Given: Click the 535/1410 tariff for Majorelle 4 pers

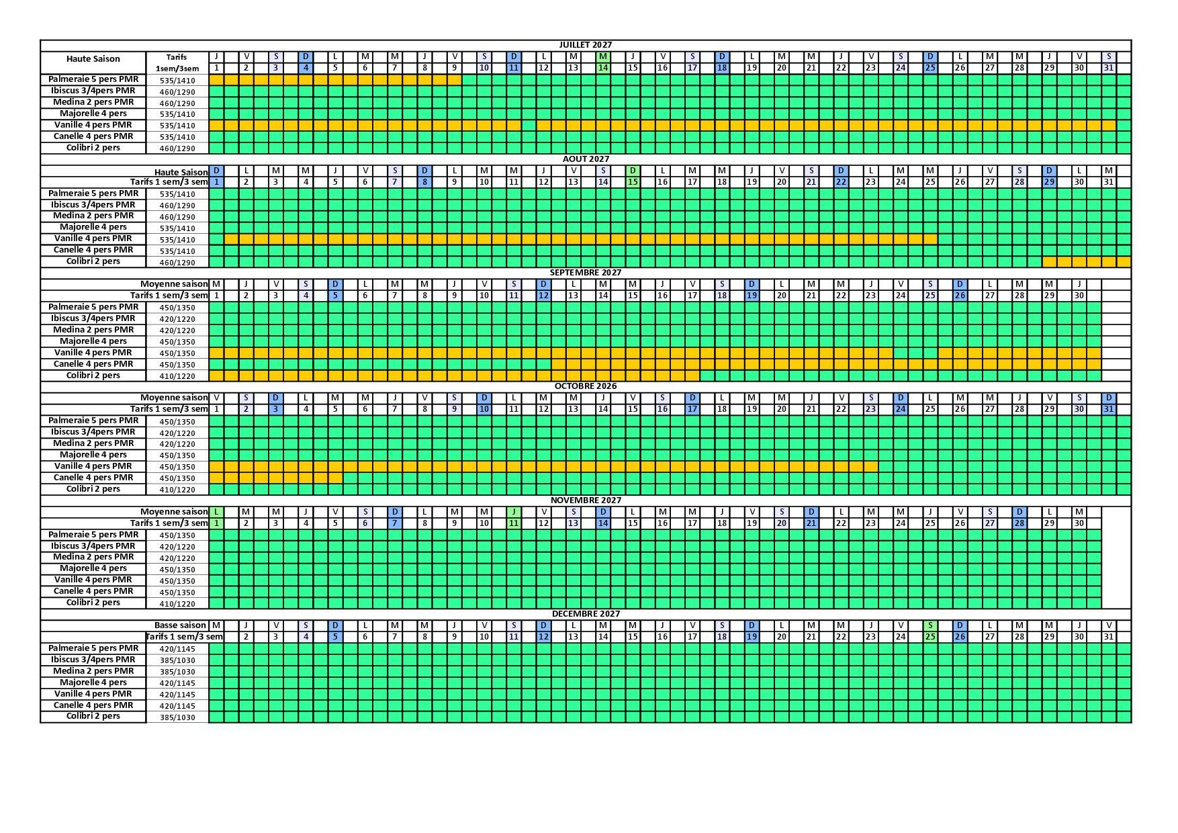Looking at the screenshot, I should (x=178, y=114).
